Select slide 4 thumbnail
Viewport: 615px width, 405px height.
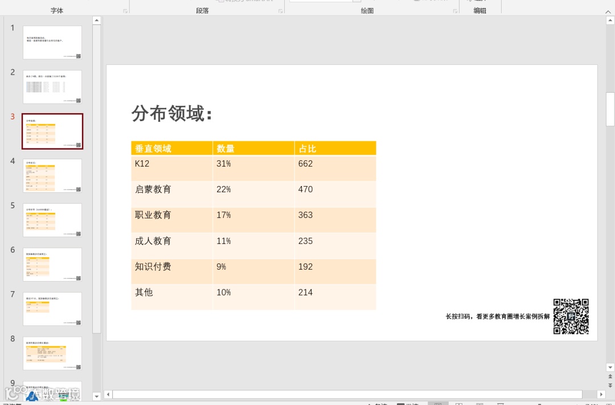coord(52,175)
